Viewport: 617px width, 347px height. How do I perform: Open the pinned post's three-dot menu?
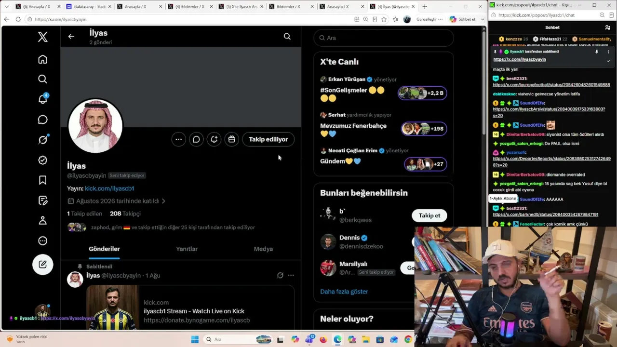(x=291, y=275)
